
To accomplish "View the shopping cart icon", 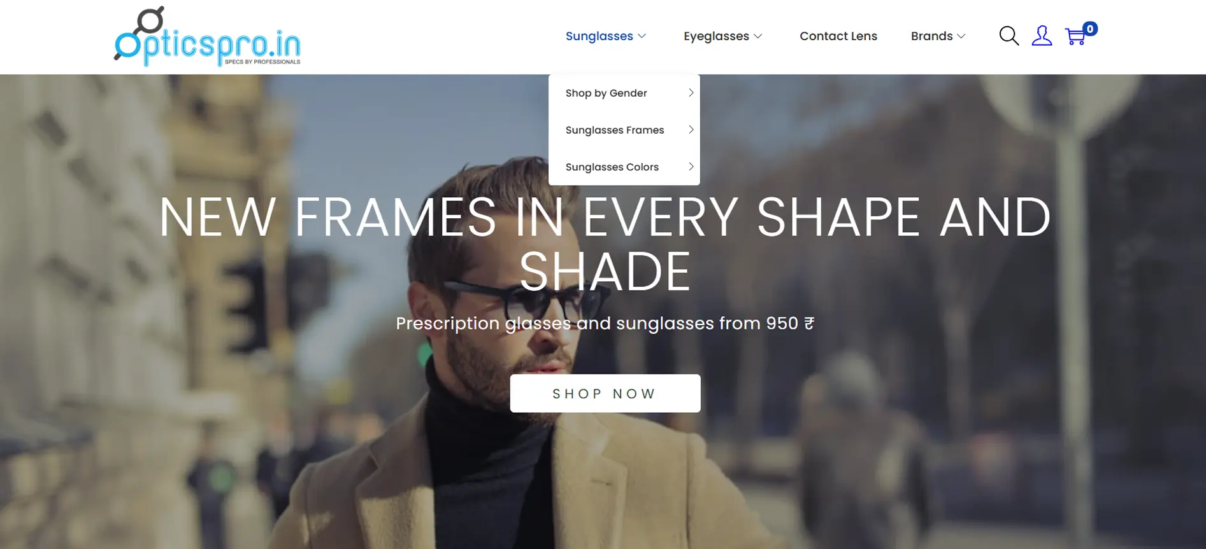I will pyautogui.click(x=1075, y=37).
